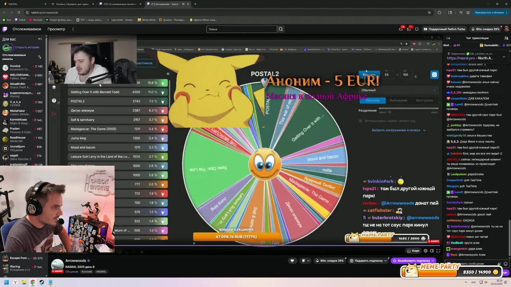Screen dimensions: 511x287
Task: Go to the Twitch home logo
Action: pos(5,29)
